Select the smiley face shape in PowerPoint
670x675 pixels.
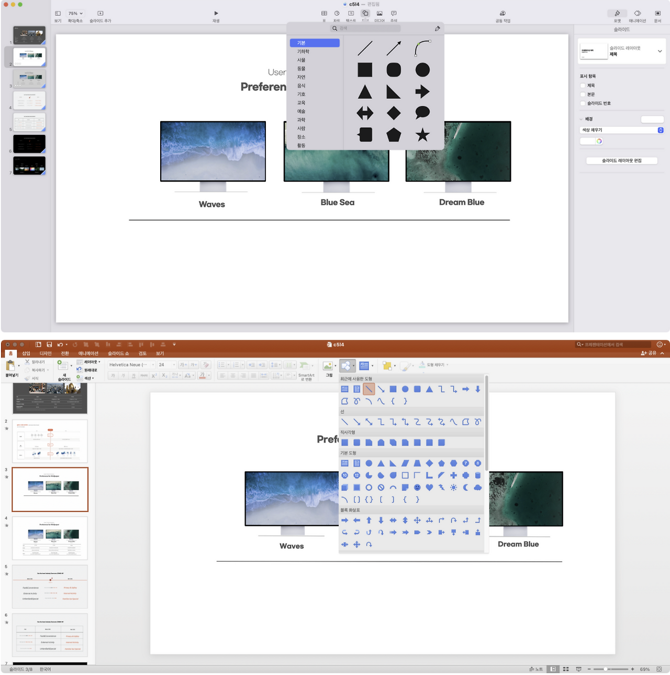tap(417, 488)
